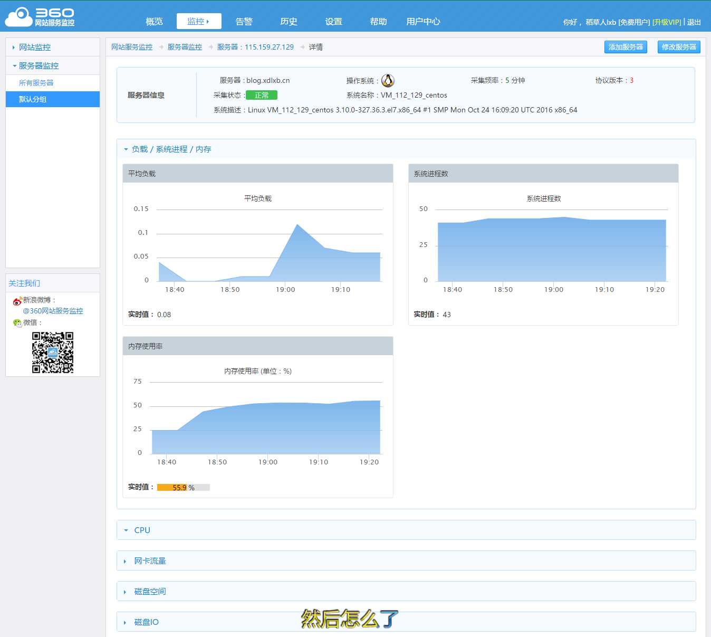Click the 系统描述 Linux kernel text

pos(412,110)
